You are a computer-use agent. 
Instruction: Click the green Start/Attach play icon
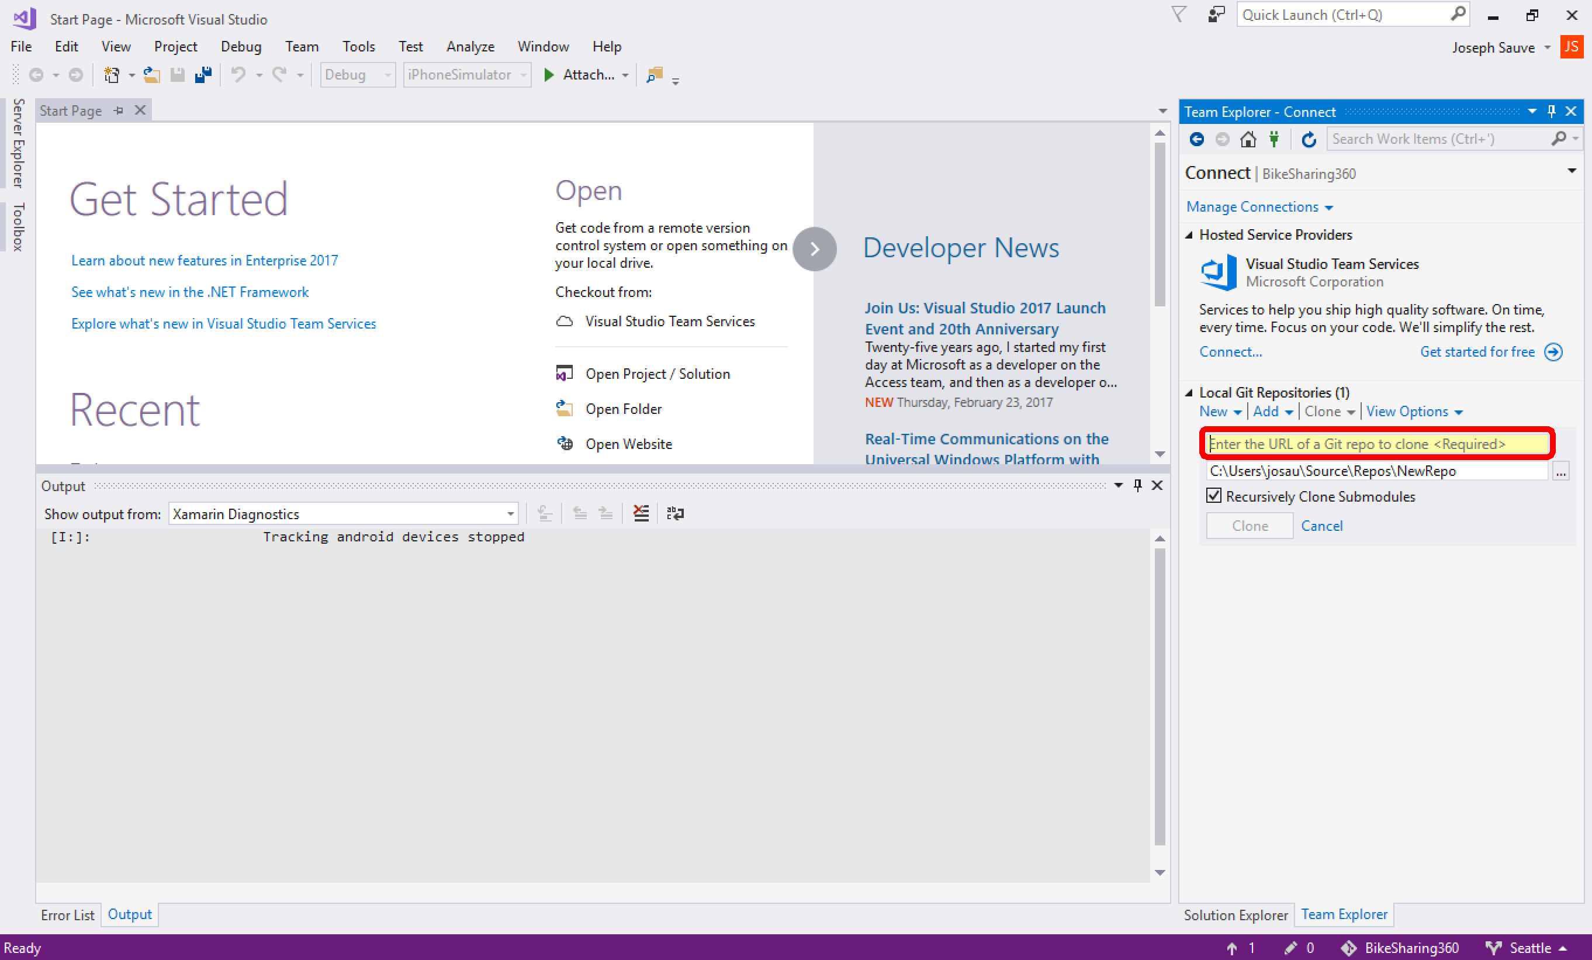[x=549, y=75]
